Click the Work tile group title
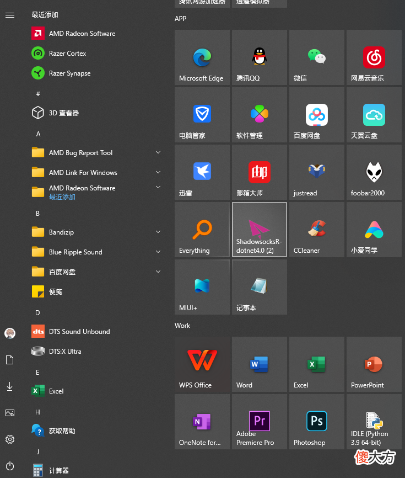This screenshot has width=405, height=478. (x=182, y=326)
